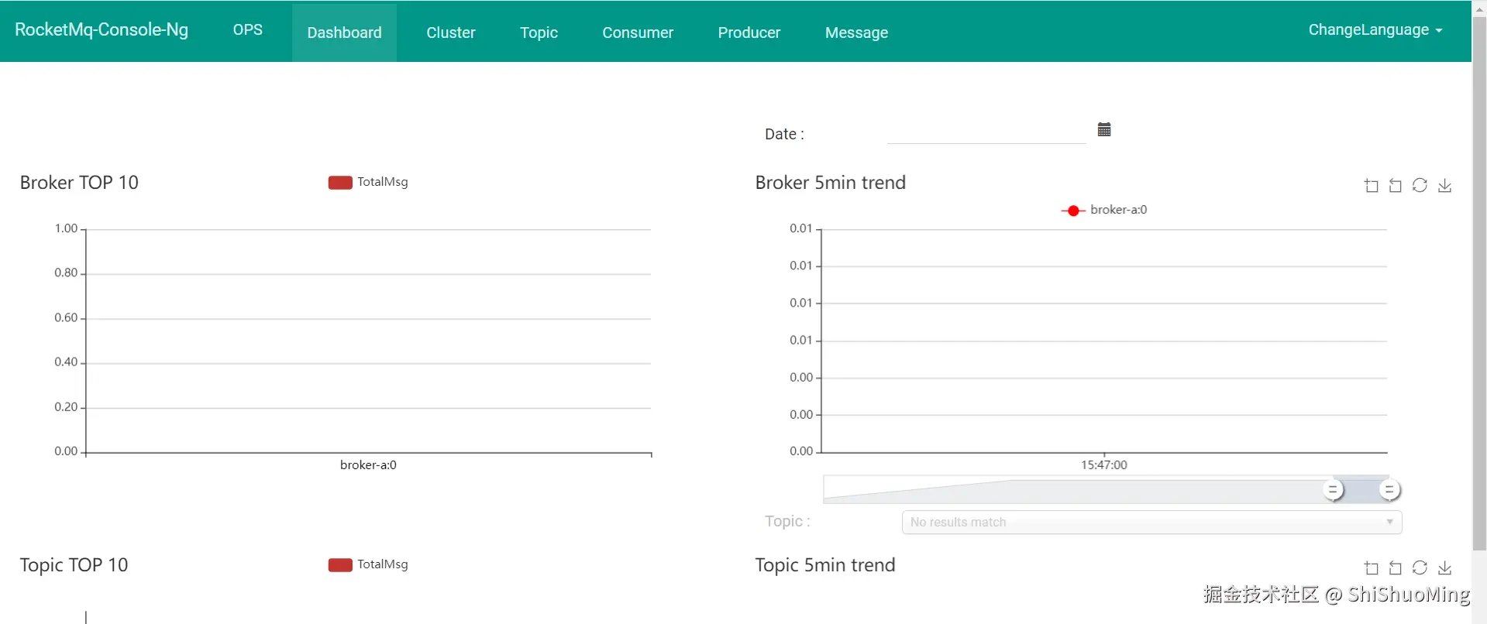Viewport: 1487px width, 624px height.
Task: Open the date picker calendar icon
Action: point(1104,130)
